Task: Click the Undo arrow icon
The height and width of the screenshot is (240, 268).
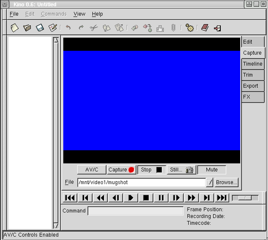Action: click(68, 28)
